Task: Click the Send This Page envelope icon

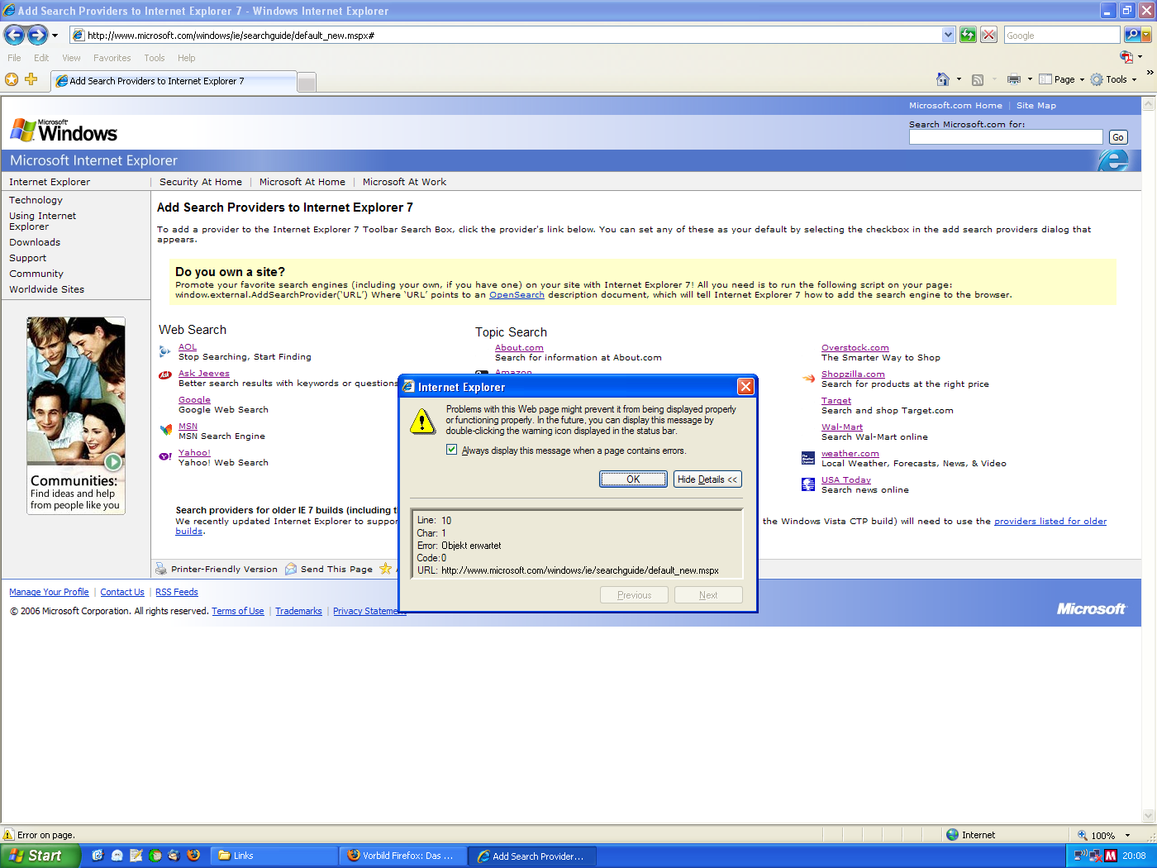Action: click(291, 569)
